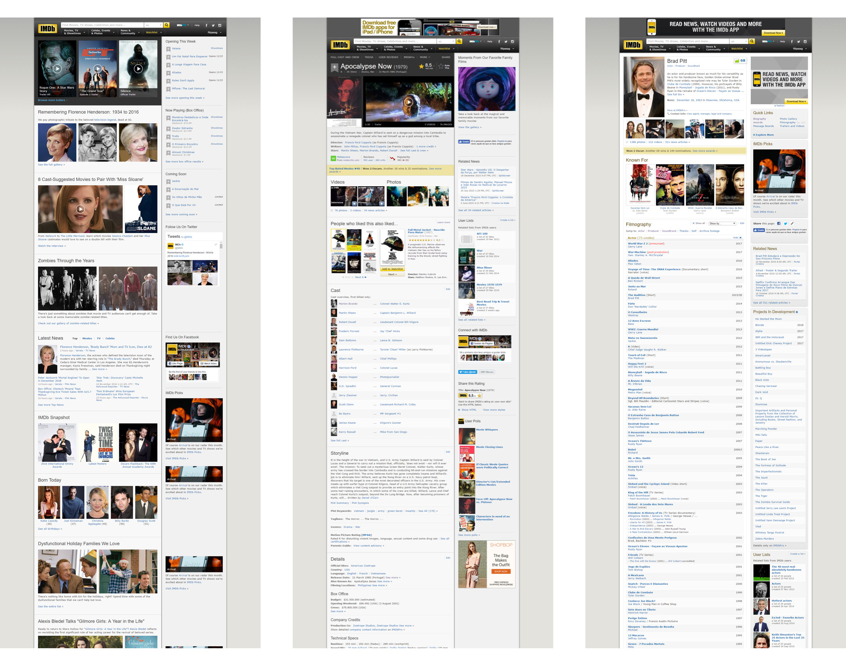This screenshot has width=846, height=656.
Task: Add Jackie to watchlist in Coming Soon
Action: pyautogui.click(x=168, y=181)
